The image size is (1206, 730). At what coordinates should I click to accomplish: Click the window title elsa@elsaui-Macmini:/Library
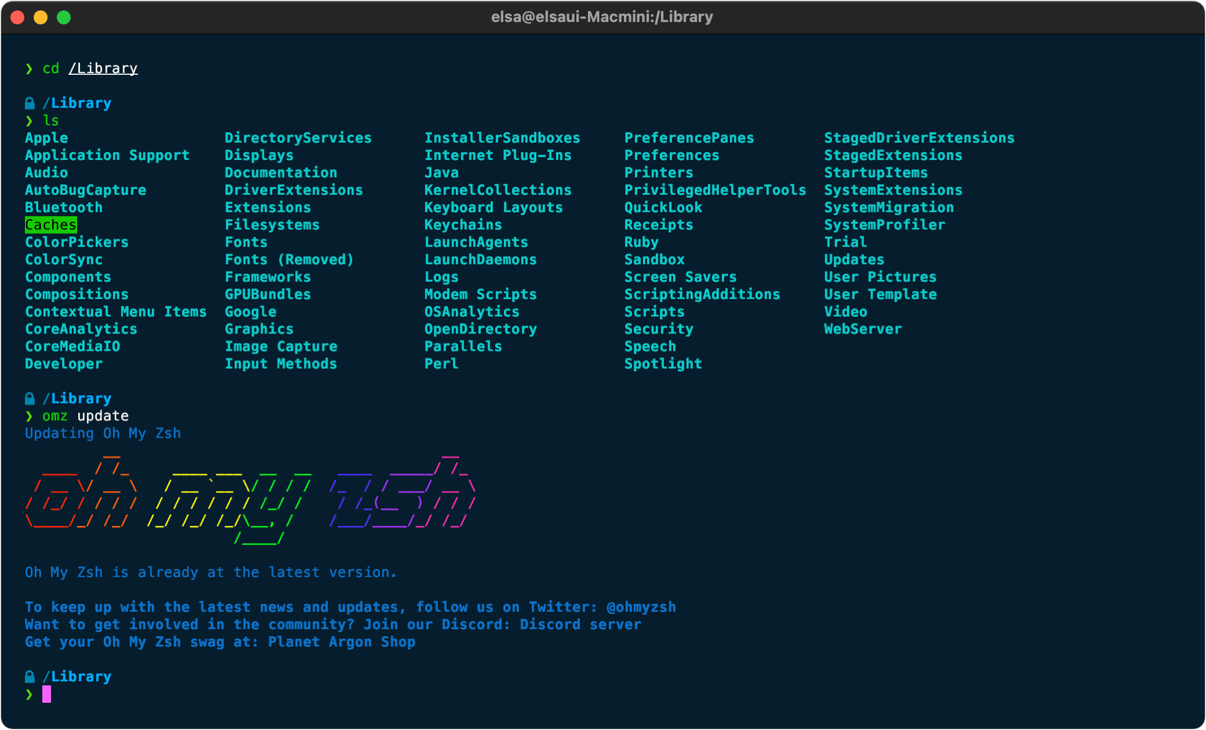602,17
